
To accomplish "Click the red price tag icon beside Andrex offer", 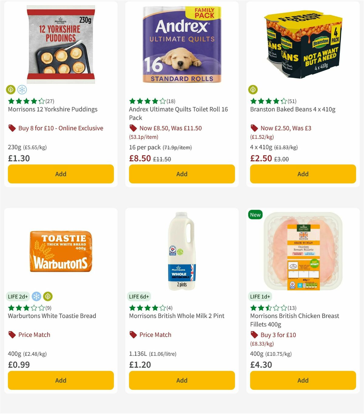I will point(133,128).
